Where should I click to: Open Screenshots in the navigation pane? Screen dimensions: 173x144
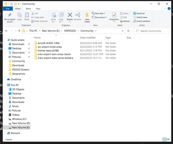click(18, 74)
